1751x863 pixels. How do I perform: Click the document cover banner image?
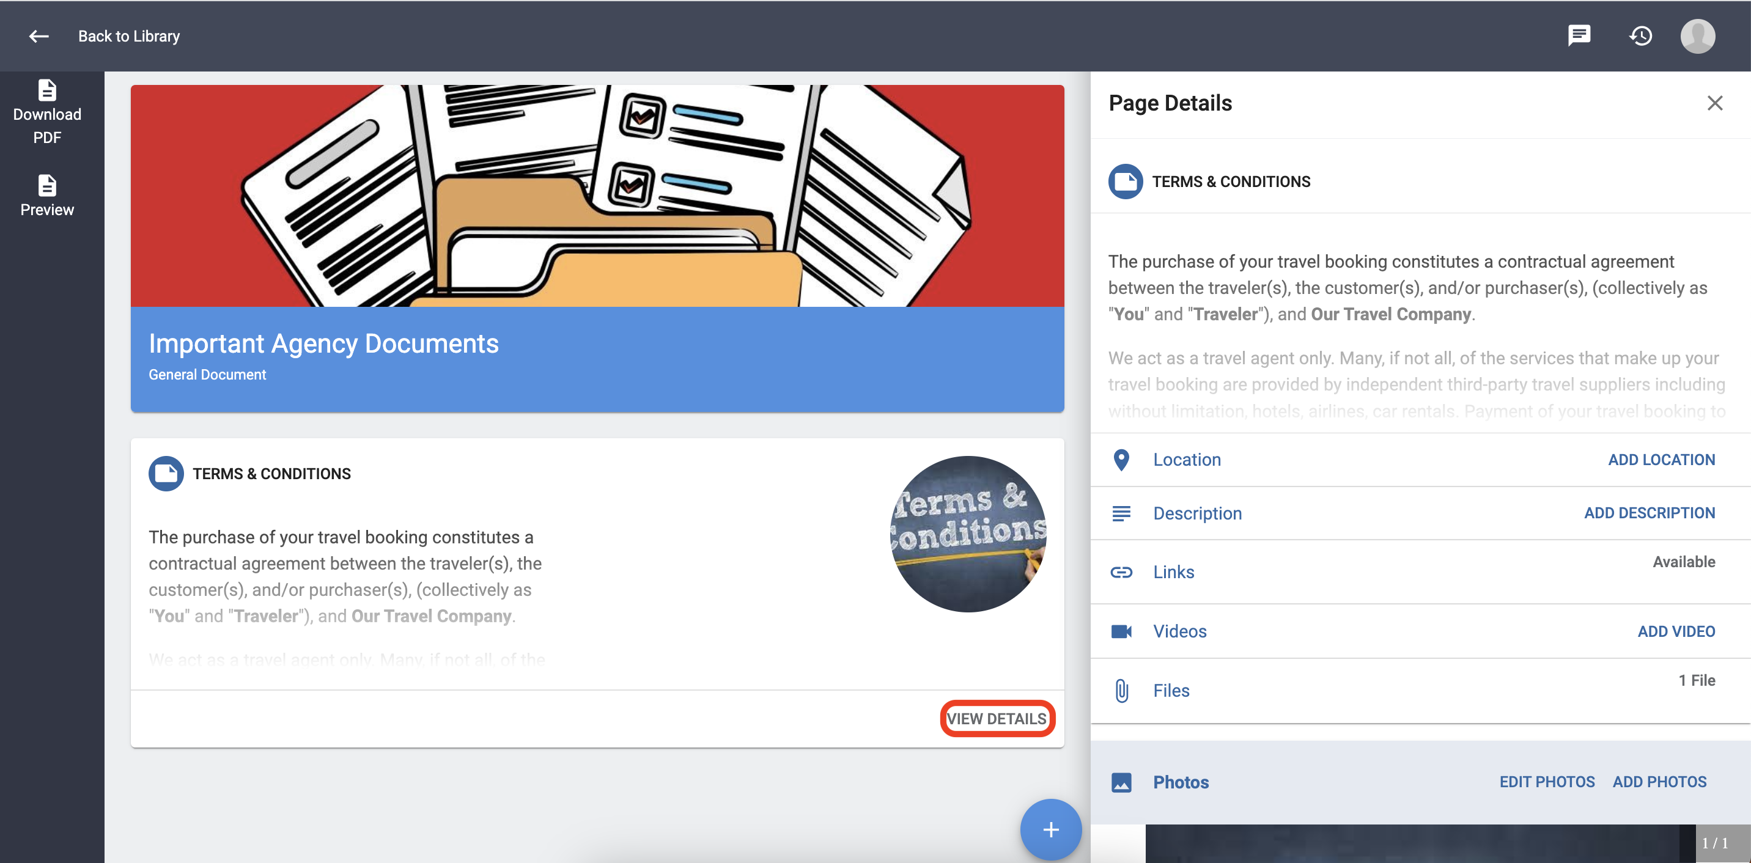pyautogui.click(x=597, y=196)
